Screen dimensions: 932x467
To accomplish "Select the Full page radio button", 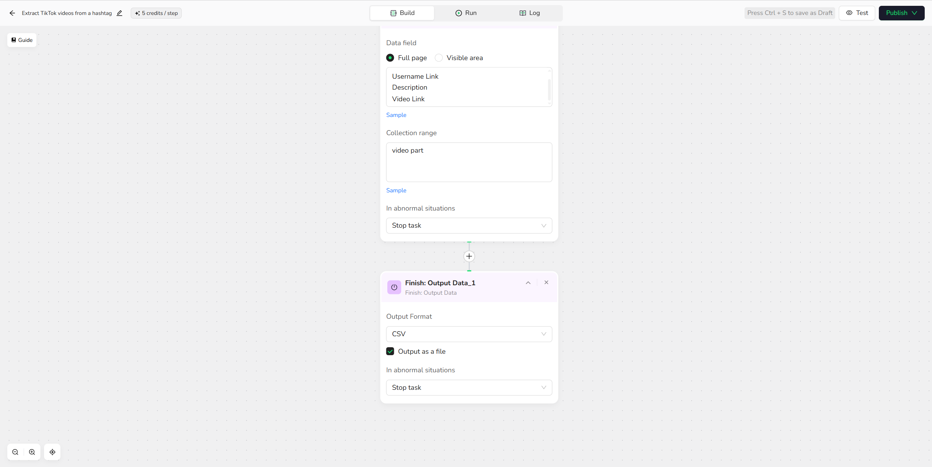I will click(390, 58).
